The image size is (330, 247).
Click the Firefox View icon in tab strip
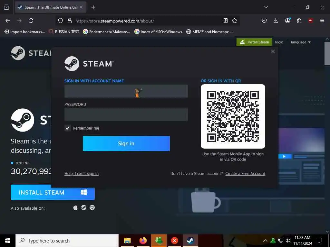click(x=6, y=7)
